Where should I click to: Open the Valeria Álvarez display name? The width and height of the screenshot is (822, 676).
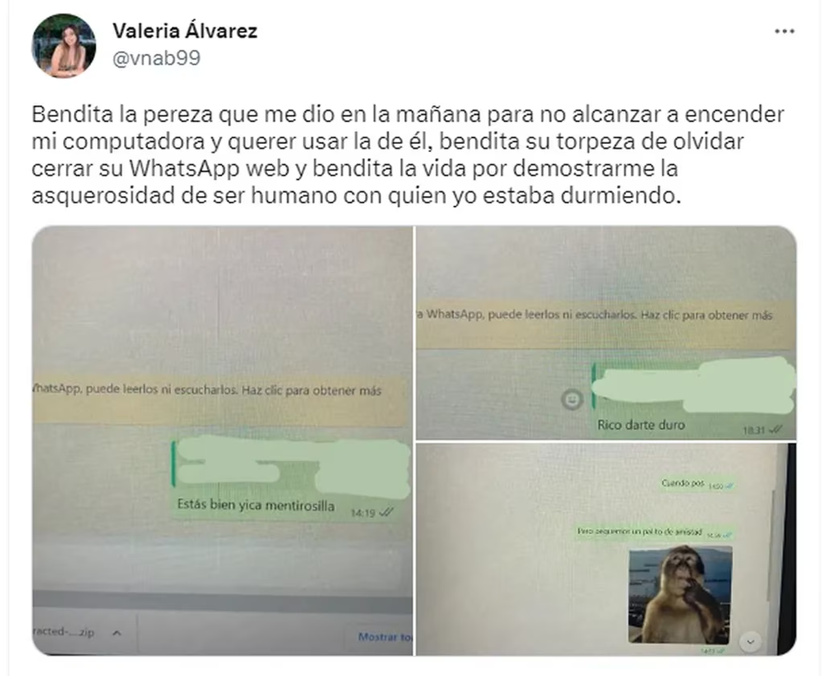coord(185,31)
